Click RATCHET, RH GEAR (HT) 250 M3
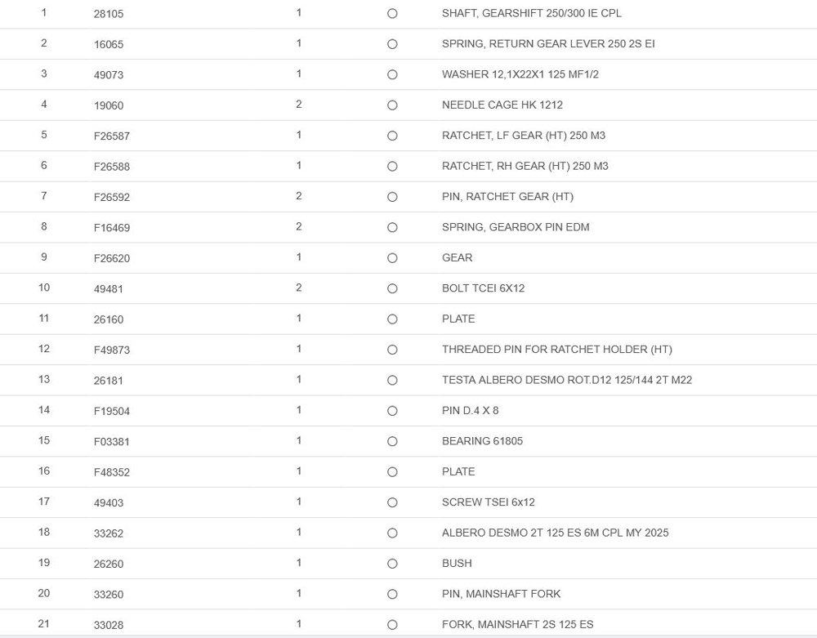The height and width of the screenshot is (638, 817). point(525,166)
